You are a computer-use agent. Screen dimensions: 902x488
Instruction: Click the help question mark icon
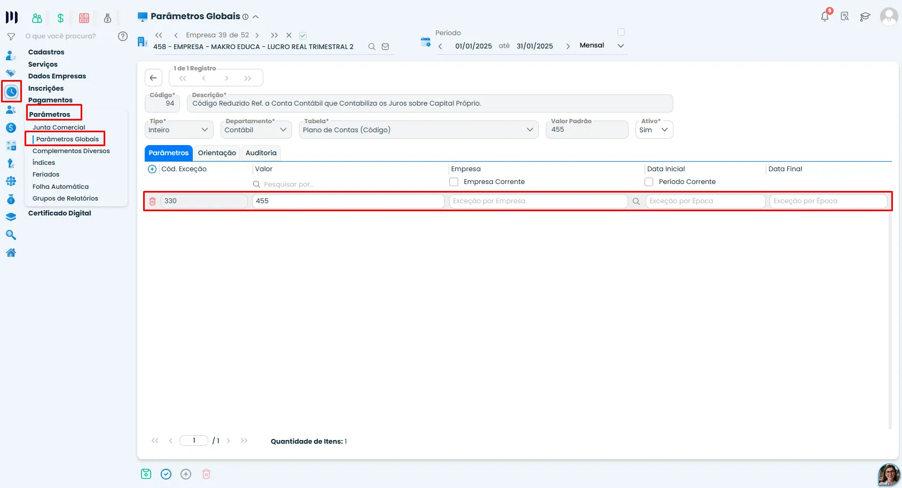(x=123, y=36)
